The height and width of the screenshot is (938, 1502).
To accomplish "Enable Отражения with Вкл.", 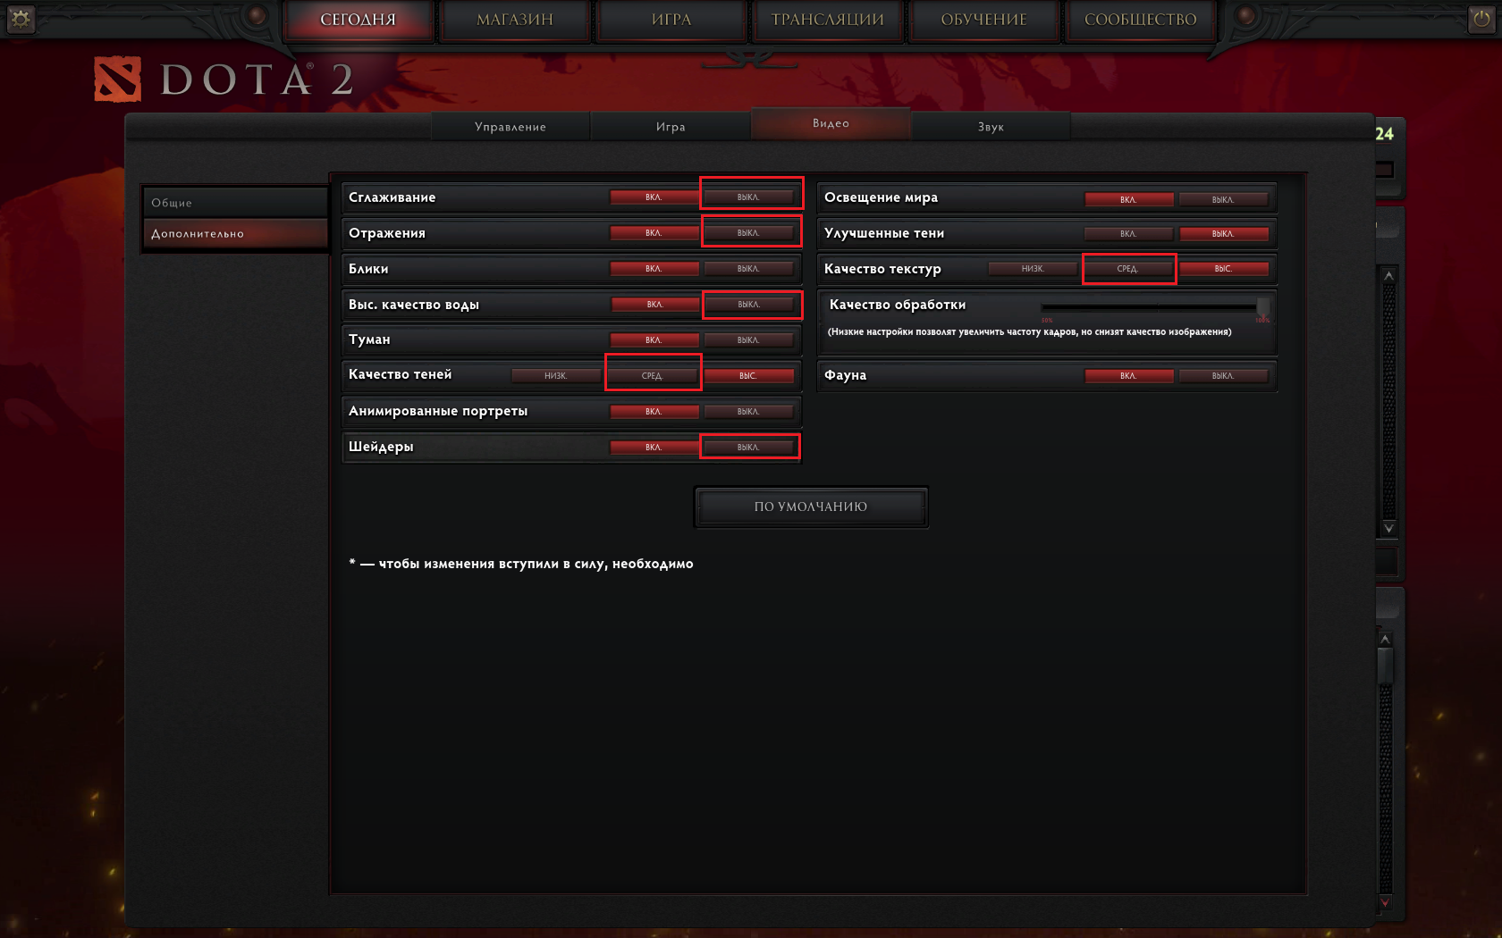I will point(654,233).
